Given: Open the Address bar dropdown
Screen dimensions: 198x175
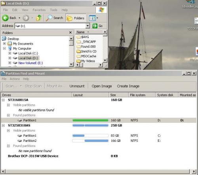Looking at the screenshot, I should (x=88, y=26).
